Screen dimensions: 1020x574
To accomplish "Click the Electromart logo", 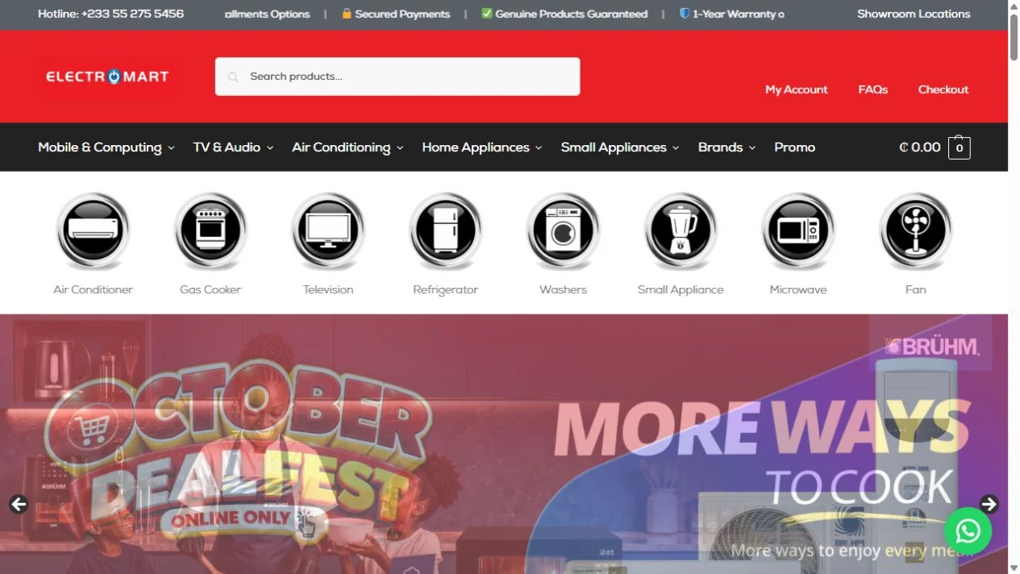I will (x=107, y=77).
